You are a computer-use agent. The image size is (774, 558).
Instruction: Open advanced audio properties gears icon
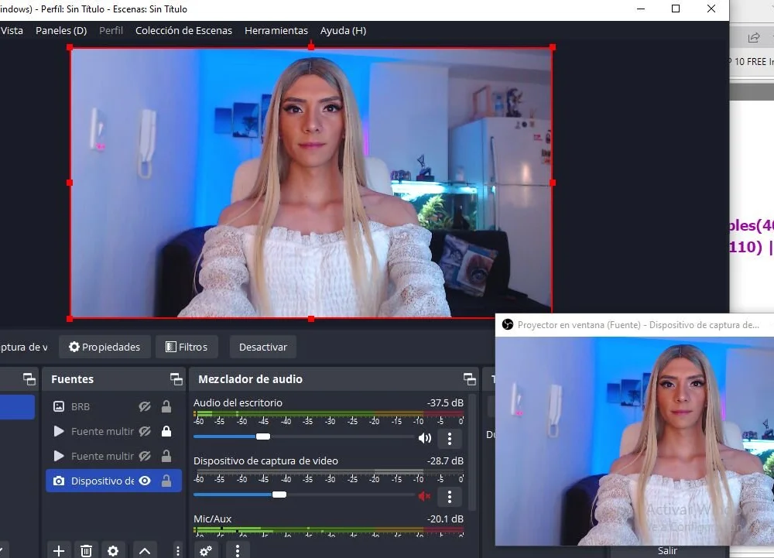(x=206, y=550)
